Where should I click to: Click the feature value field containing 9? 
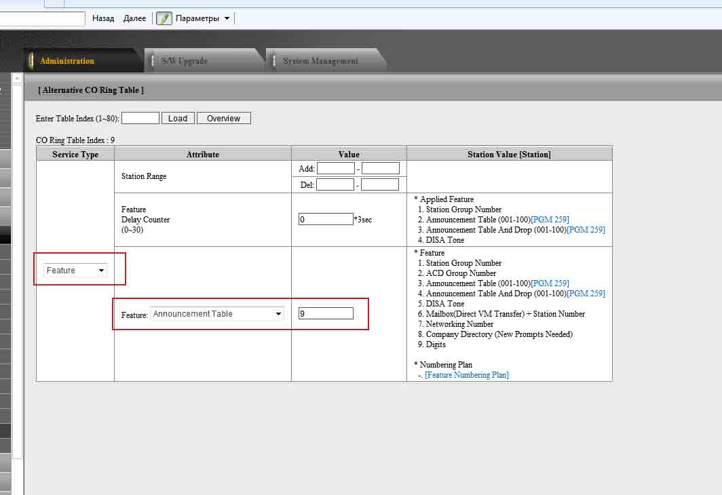coord(326,313)
